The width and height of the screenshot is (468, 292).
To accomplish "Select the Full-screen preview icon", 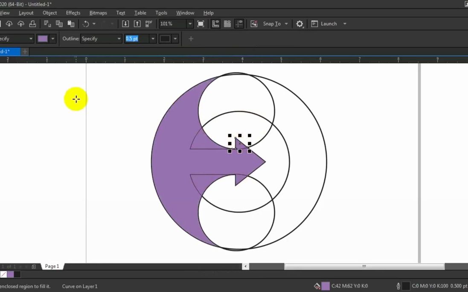I will tap(200, 23).
